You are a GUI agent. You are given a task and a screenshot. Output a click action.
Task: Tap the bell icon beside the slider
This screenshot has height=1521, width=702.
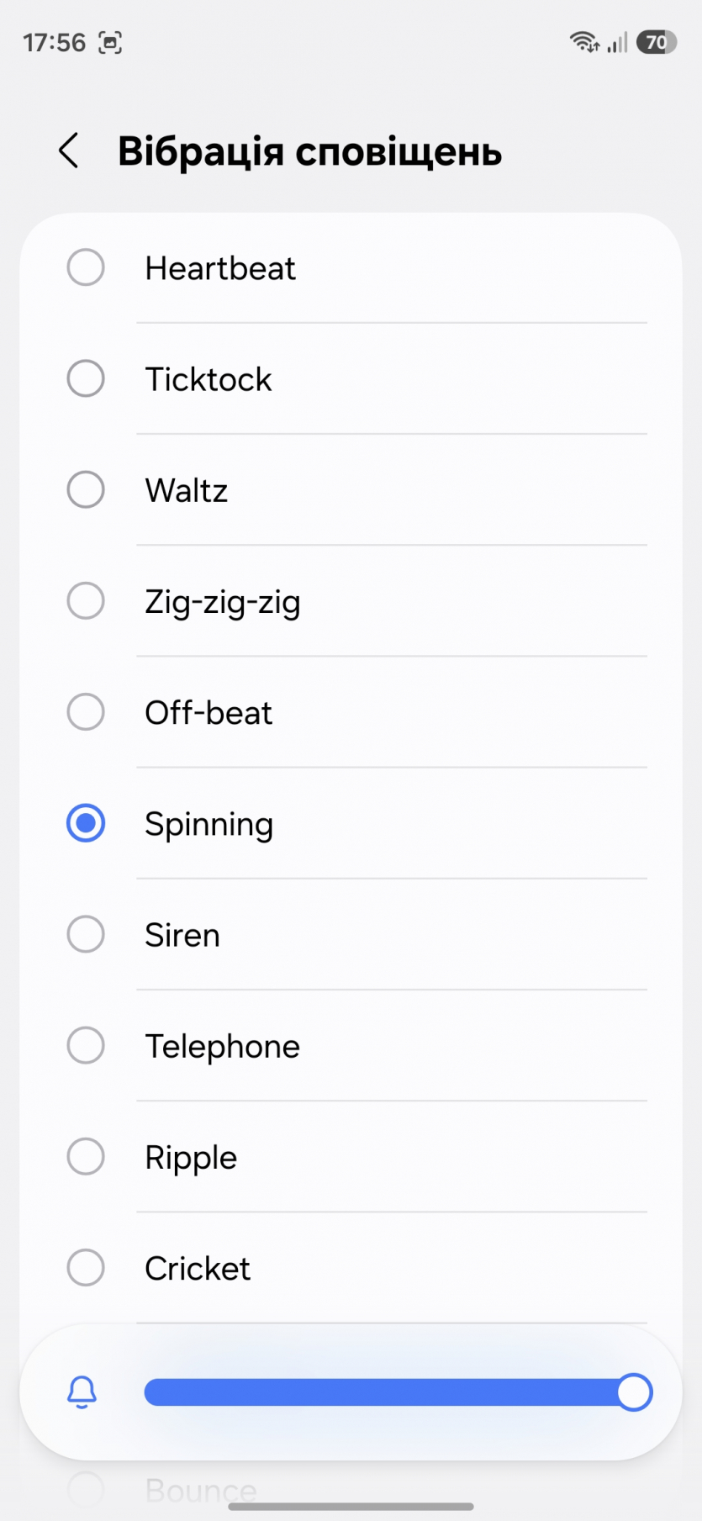pyautogui.click(x=82, y=1392)
